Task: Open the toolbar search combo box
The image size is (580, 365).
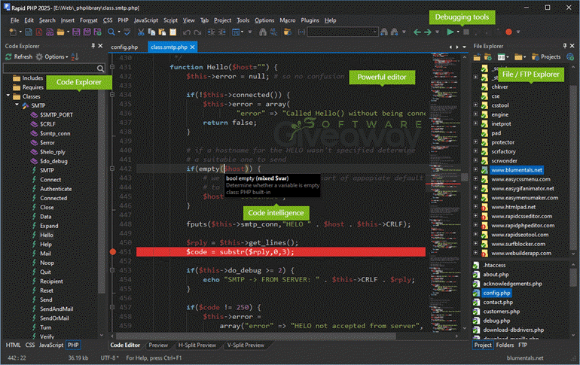Action: pos(343,32)
